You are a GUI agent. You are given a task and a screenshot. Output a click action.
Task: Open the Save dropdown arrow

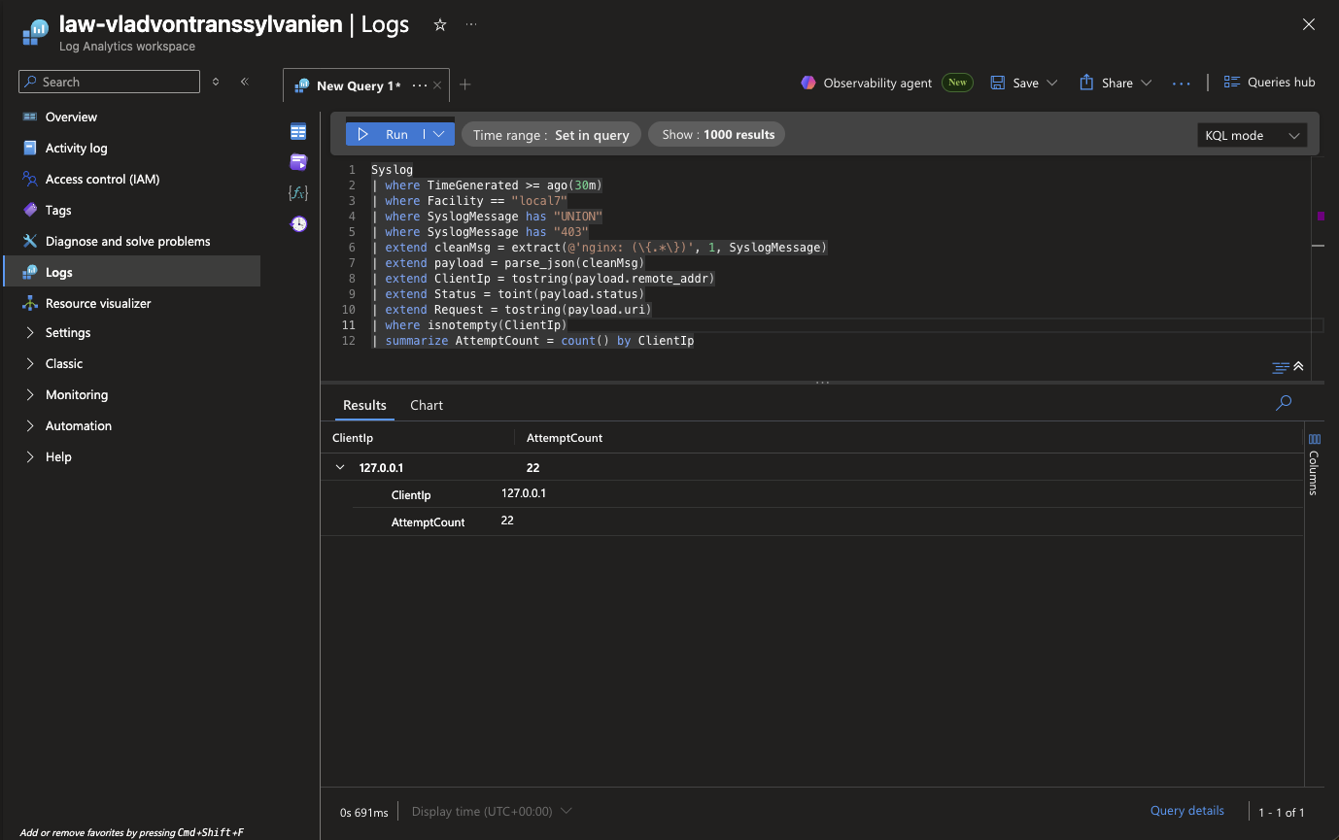coord(1051,83)
